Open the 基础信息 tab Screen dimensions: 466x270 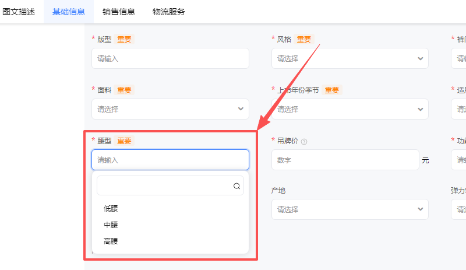[69, 12]
